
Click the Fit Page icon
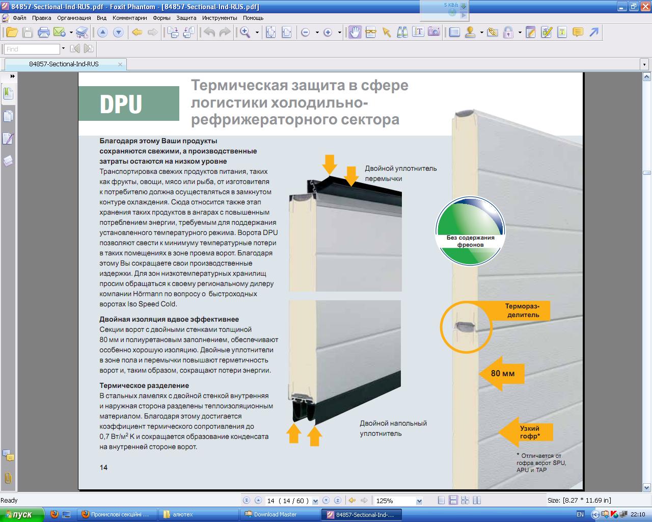271,33
